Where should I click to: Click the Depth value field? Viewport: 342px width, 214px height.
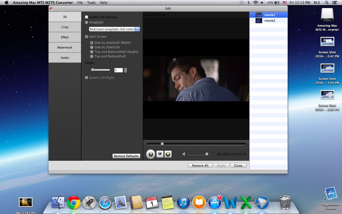[118, 70]
